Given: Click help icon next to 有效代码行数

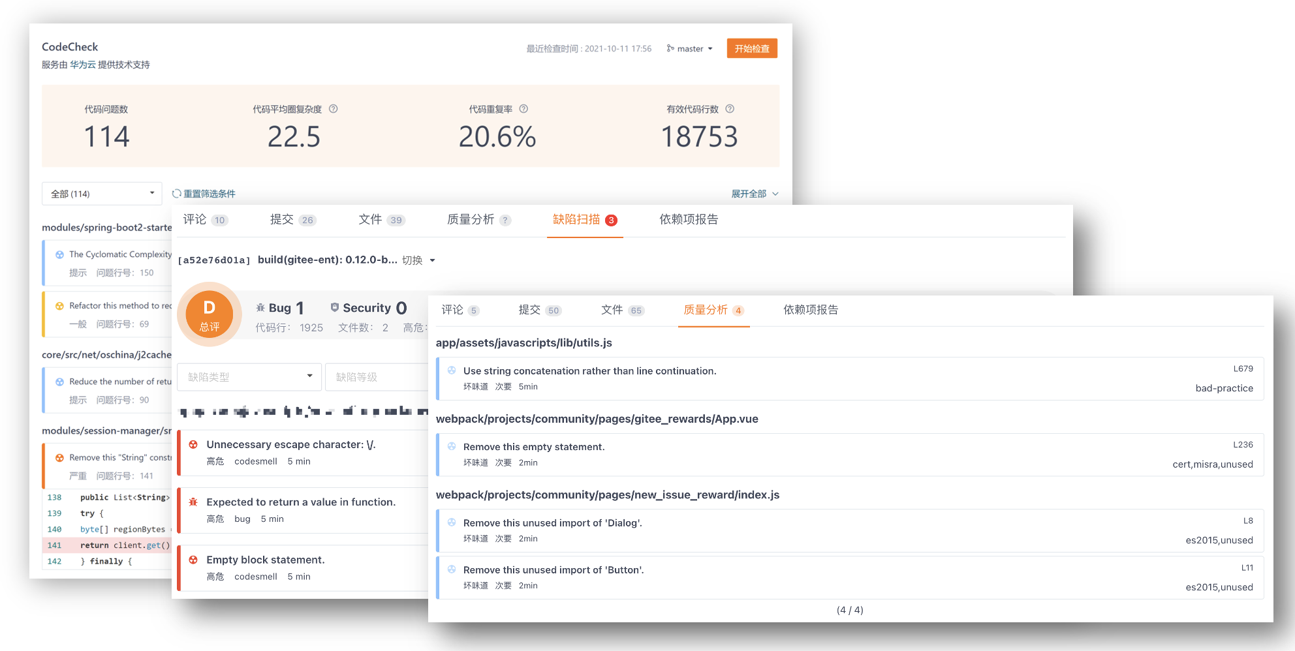Looking at the screenshot, I should pos(730,109).
